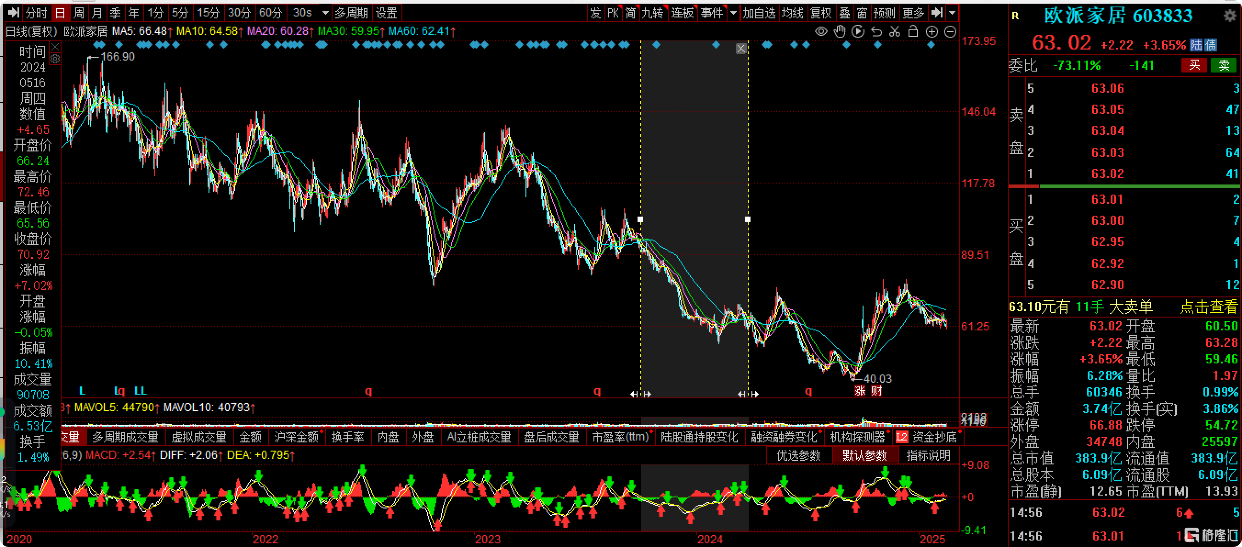Open the 均线 moving average menu

click(792, 13)
